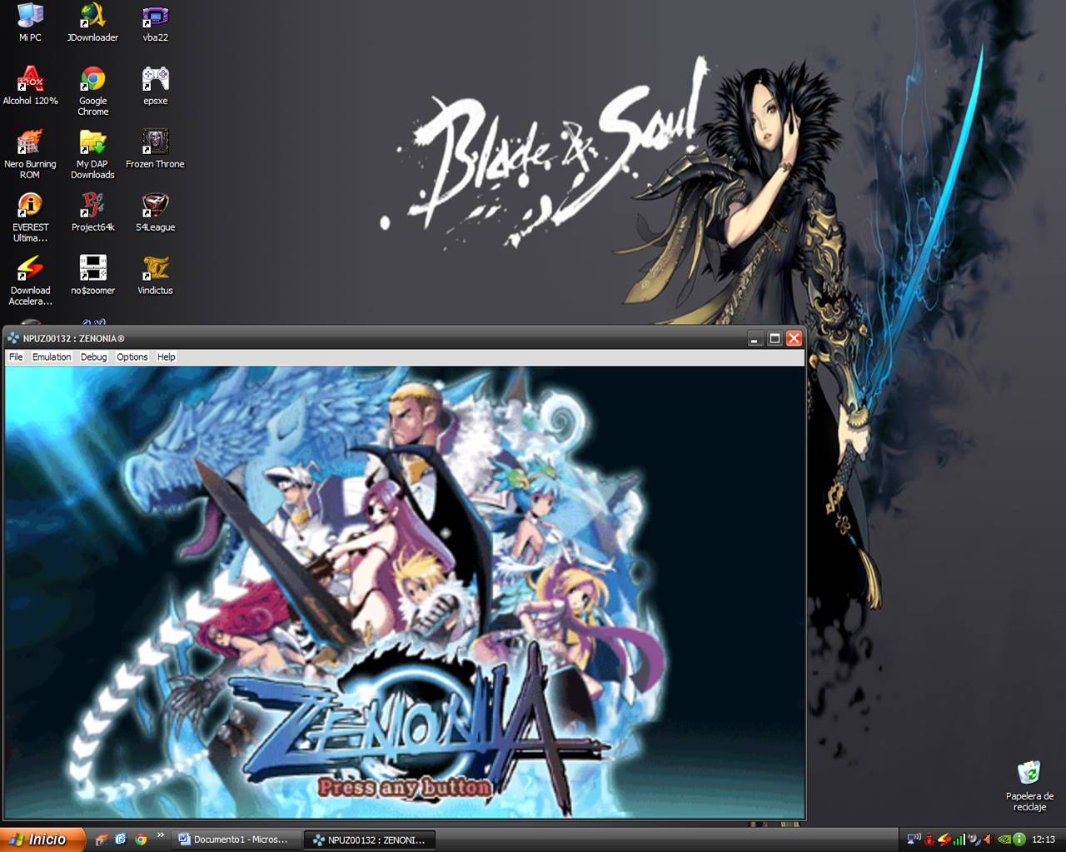Open the Papelera de reciclaje icon

1029,774
